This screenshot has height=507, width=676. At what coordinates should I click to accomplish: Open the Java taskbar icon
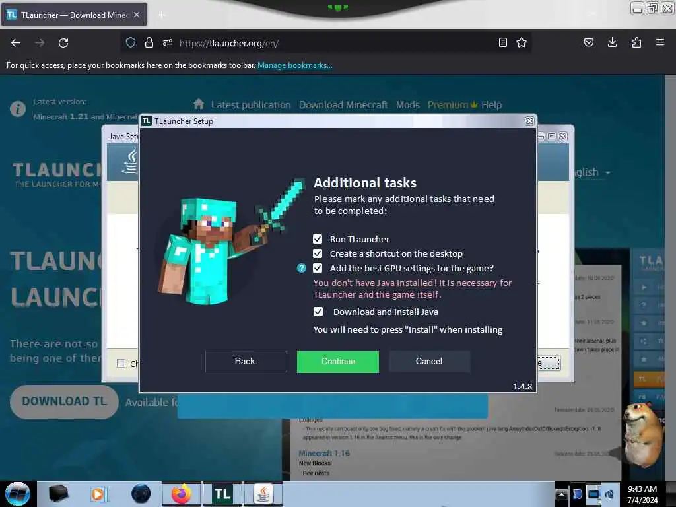pyautogui.click(x=263, y=494)
